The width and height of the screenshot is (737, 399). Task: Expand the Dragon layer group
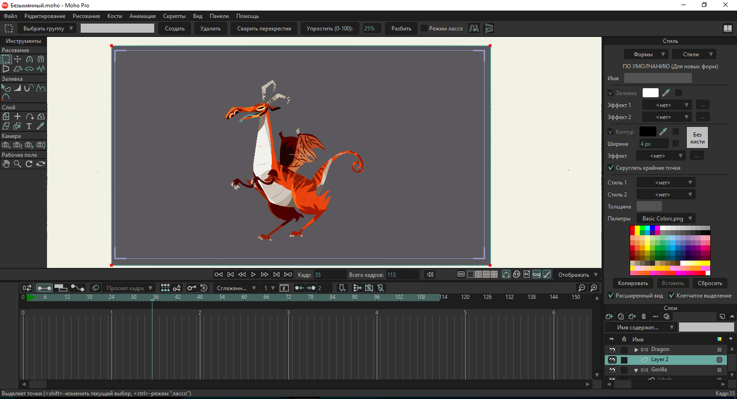click(x=636, y=350)
